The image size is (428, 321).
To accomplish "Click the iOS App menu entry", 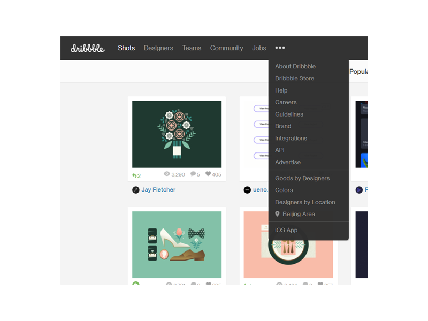I will (x=286, y=230).
